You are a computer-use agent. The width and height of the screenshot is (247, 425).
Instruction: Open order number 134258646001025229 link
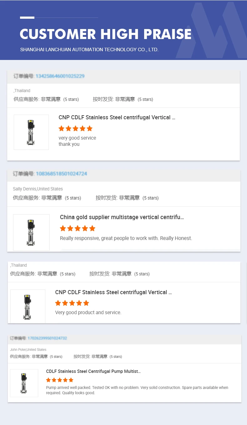coord(60,76)
